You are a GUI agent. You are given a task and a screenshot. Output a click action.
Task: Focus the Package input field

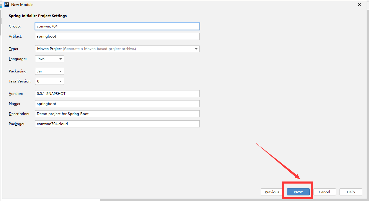117,124
